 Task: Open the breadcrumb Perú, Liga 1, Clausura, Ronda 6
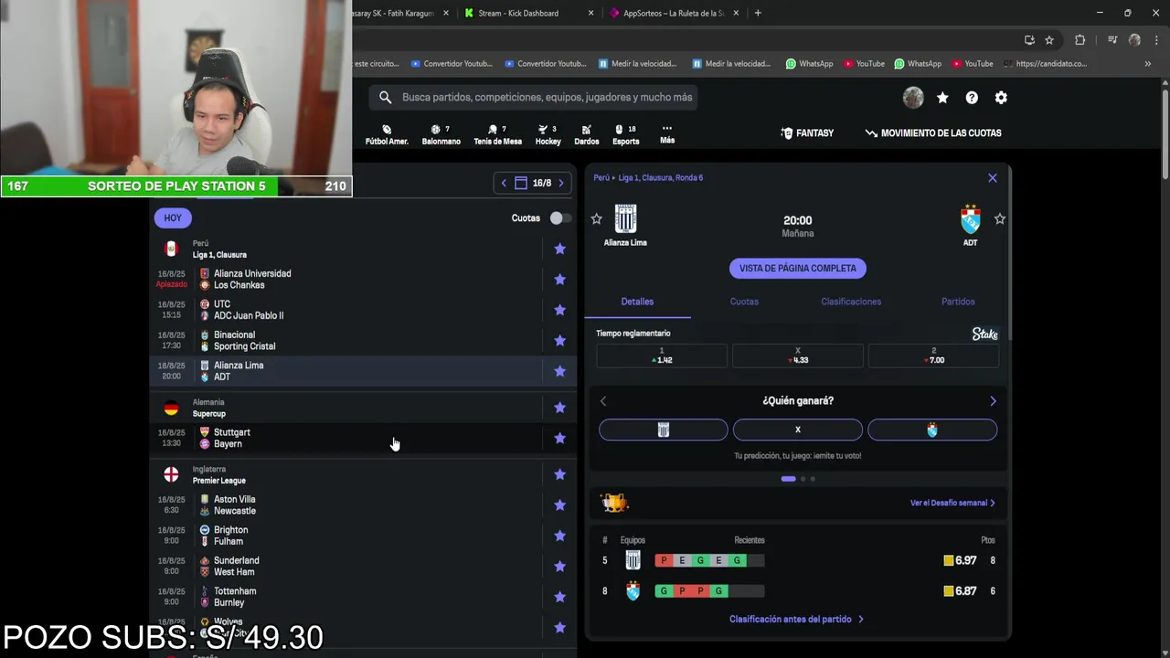[648, 178]
